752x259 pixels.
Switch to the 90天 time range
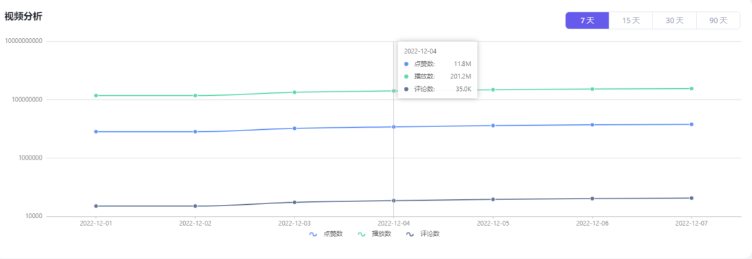[719, 21]
